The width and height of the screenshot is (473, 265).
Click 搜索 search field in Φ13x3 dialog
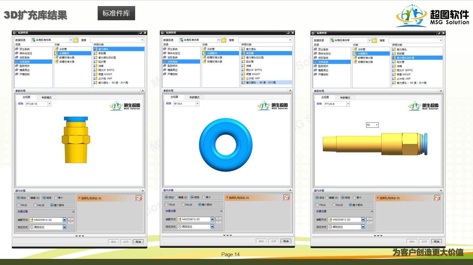pyautogui.click(x=265, y=40)
